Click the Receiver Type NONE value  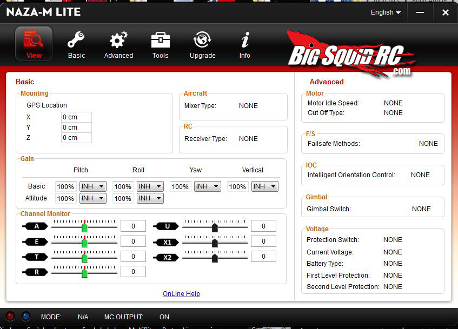pyautogui.click(x=248, y=139)
